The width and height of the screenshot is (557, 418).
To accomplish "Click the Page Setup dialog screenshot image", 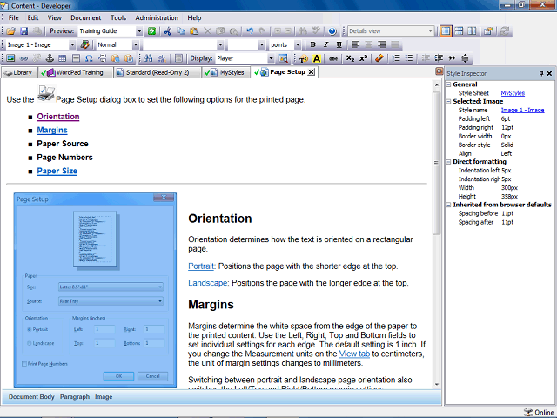I will (95, 290).
